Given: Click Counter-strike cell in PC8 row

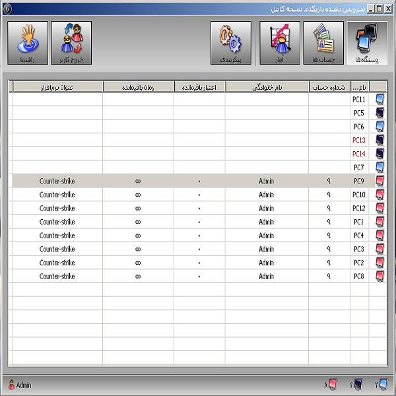Looking at the screenshot, I should click(57, 277).
